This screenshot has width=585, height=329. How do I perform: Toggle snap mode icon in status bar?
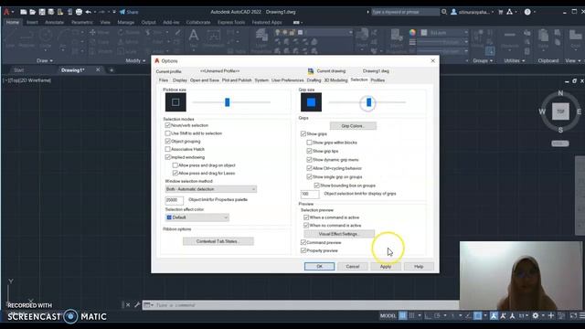(412, 315)
